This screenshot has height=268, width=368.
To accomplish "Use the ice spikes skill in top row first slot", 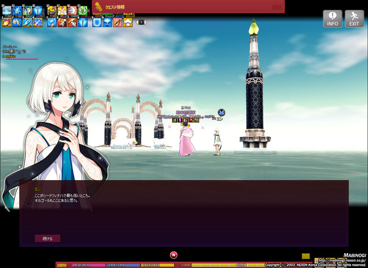I will [7, 11].
